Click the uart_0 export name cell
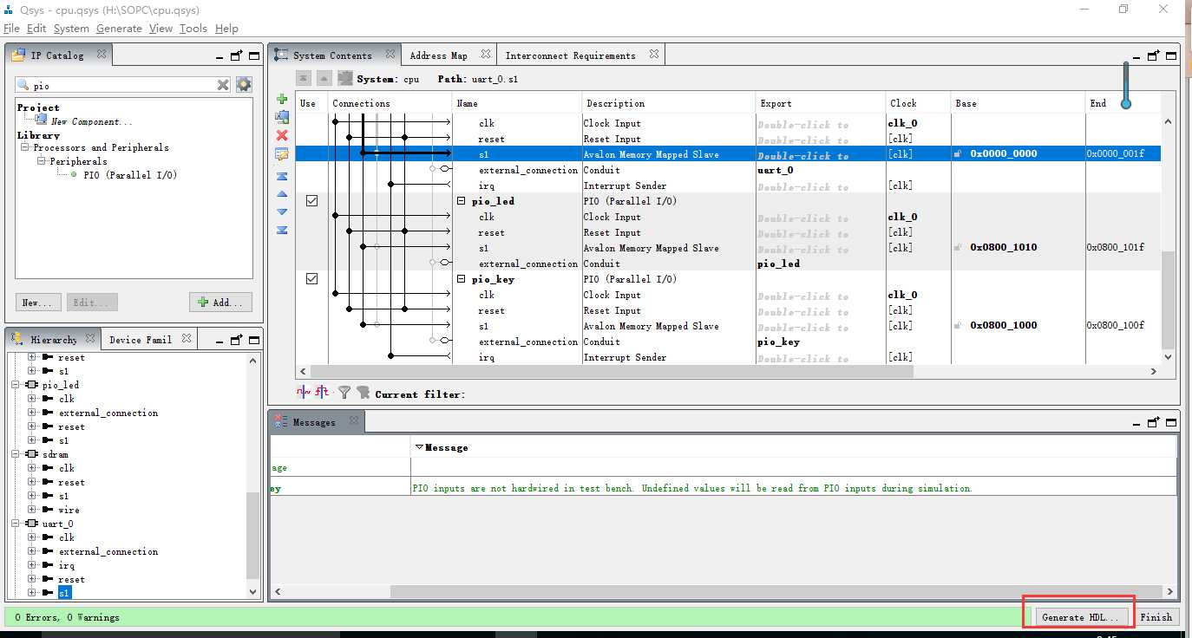The width and height of the screenshot is (1192, 638). pyautogui.click(x=821, y=170)
